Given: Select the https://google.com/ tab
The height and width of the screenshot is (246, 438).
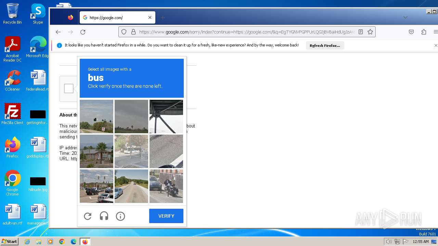Looking at the screenshot, I should tap(117, 17).
